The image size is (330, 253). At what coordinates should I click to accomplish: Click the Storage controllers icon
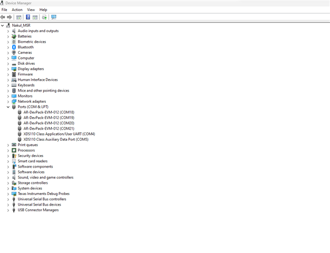click(x=14, y=183)
